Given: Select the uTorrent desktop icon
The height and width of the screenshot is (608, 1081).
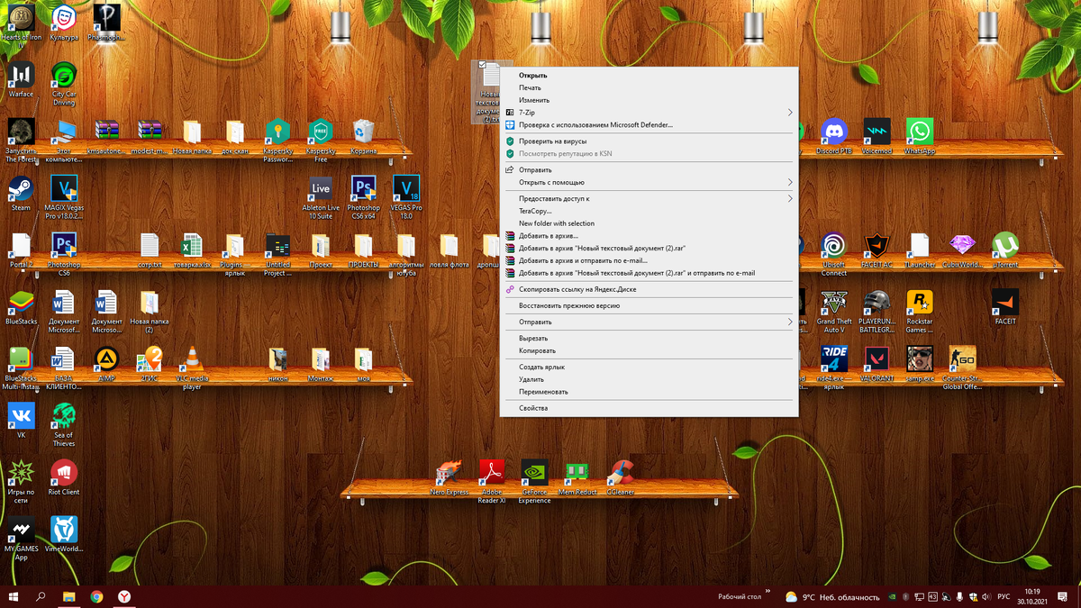Looking at the screenshot, I should (1005, 250).
